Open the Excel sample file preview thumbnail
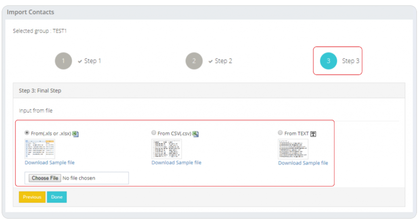Viewport: 419px width, 222px height. (40, 149)
